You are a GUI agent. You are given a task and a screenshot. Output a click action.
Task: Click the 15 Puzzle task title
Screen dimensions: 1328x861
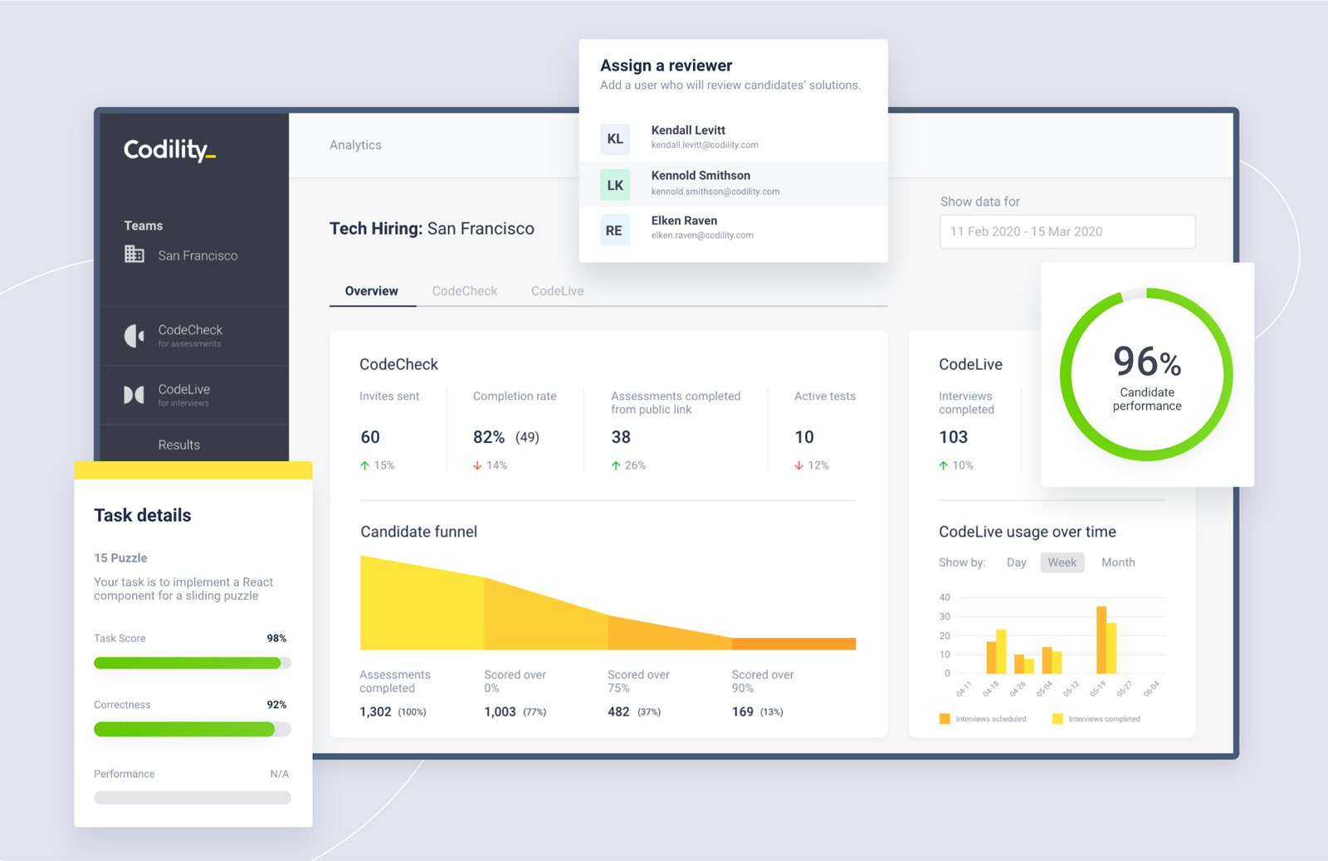120,558
